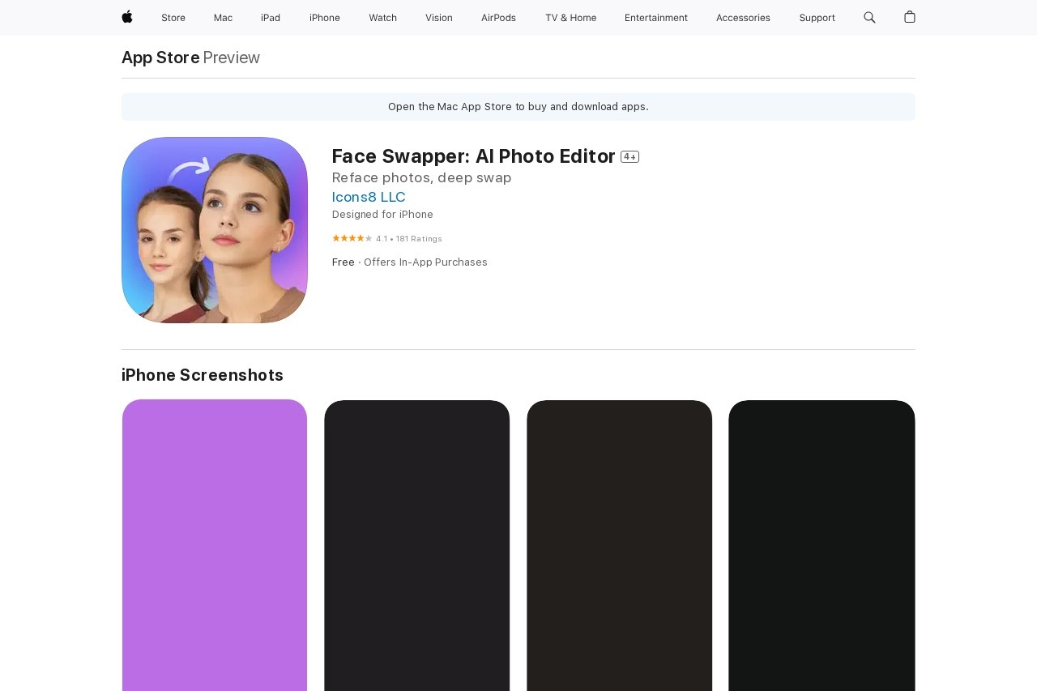The width and height of the screenshot is (1037, 691).
Task: Click the 4+ age rating badge
Action: [x=630, y=157]
